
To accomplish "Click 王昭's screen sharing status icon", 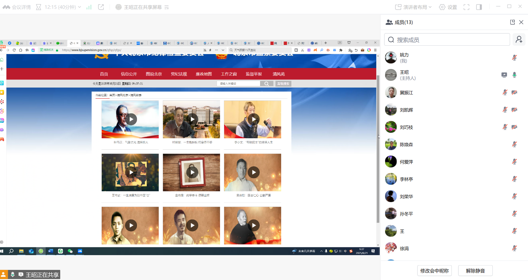I will pos(504,75).
